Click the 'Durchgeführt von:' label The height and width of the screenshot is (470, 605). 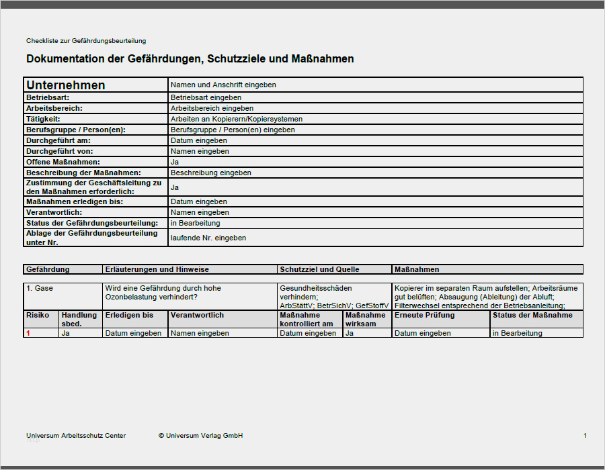click(x=59, y=151)
